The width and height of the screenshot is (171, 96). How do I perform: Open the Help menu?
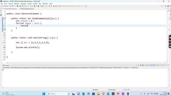click(x=50, y=4)
